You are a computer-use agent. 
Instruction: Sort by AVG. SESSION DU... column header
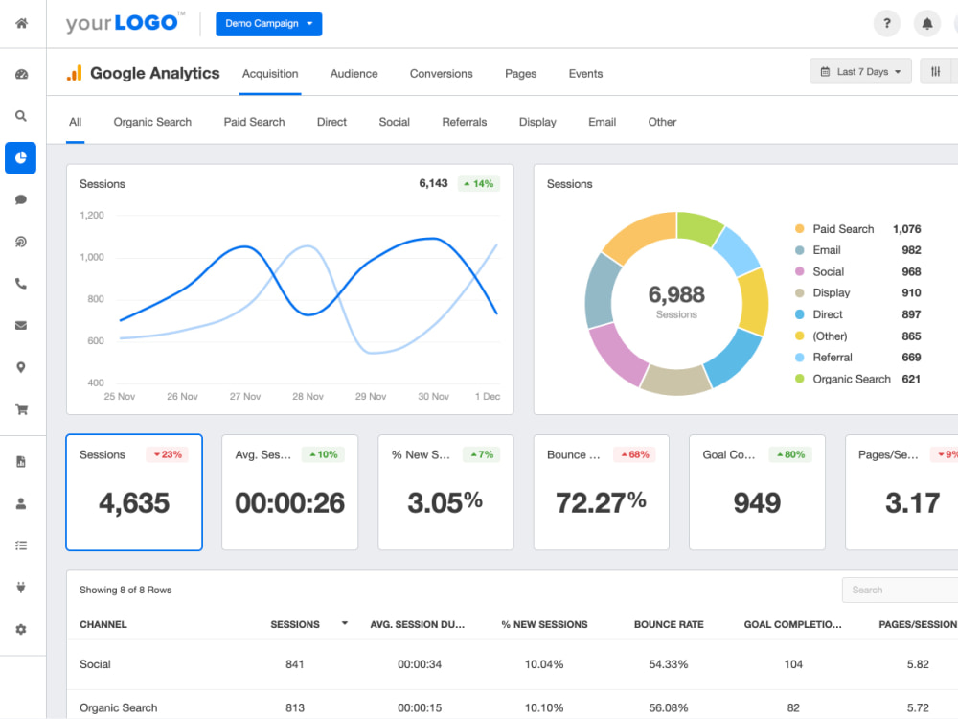pos(418,624)
